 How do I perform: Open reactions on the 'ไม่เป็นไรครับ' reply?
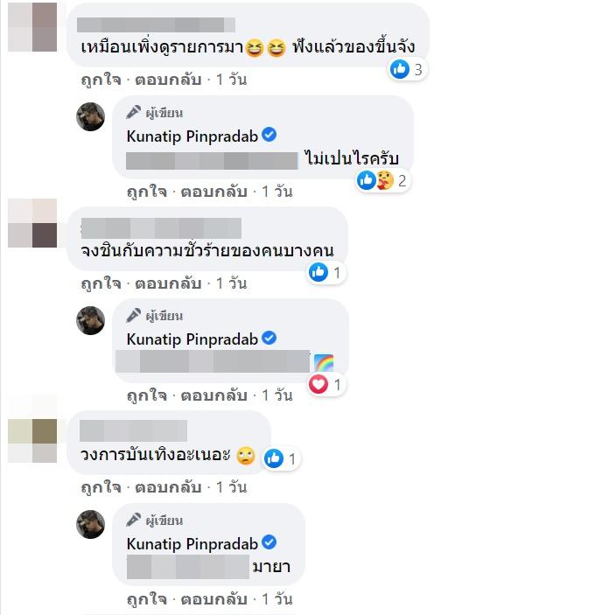coord(383,181)
